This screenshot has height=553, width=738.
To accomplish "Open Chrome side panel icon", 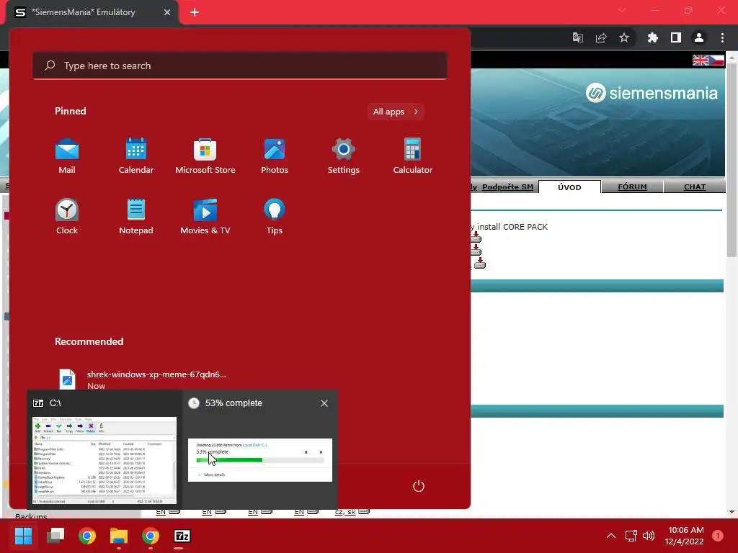I will pyautogui.click(x=676, y=37).
